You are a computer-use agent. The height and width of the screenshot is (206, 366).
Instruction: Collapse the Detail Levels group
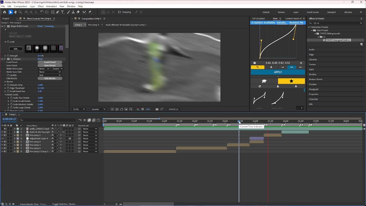click(x=5, y=95)
